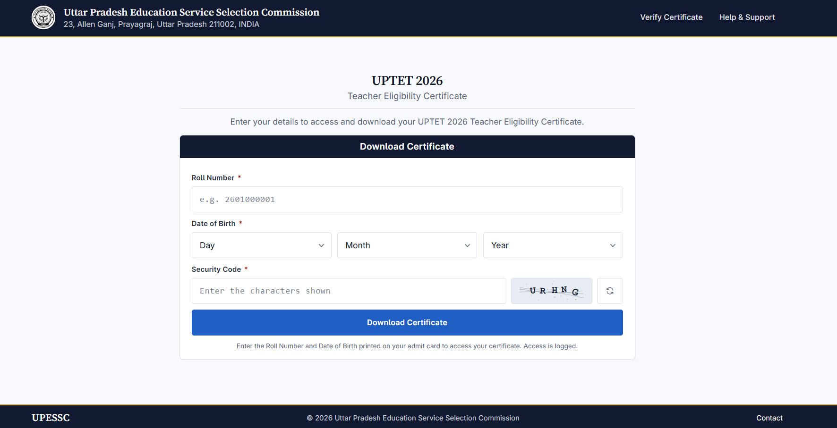
Task: Click the Month dropdown chevron arrow
Action: pyautogui.click(x=467, y=245)
